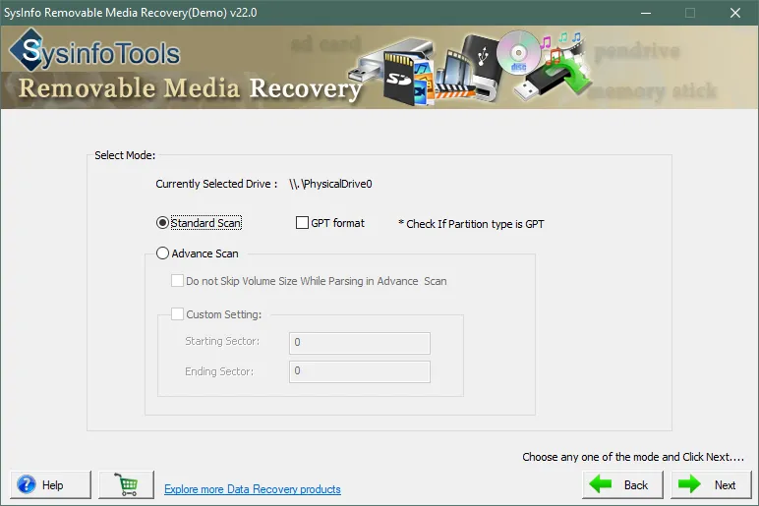The width and height of the screenshot is (759, 506).
Task: Click the Ending Sector input field
Action: point(359,371)
